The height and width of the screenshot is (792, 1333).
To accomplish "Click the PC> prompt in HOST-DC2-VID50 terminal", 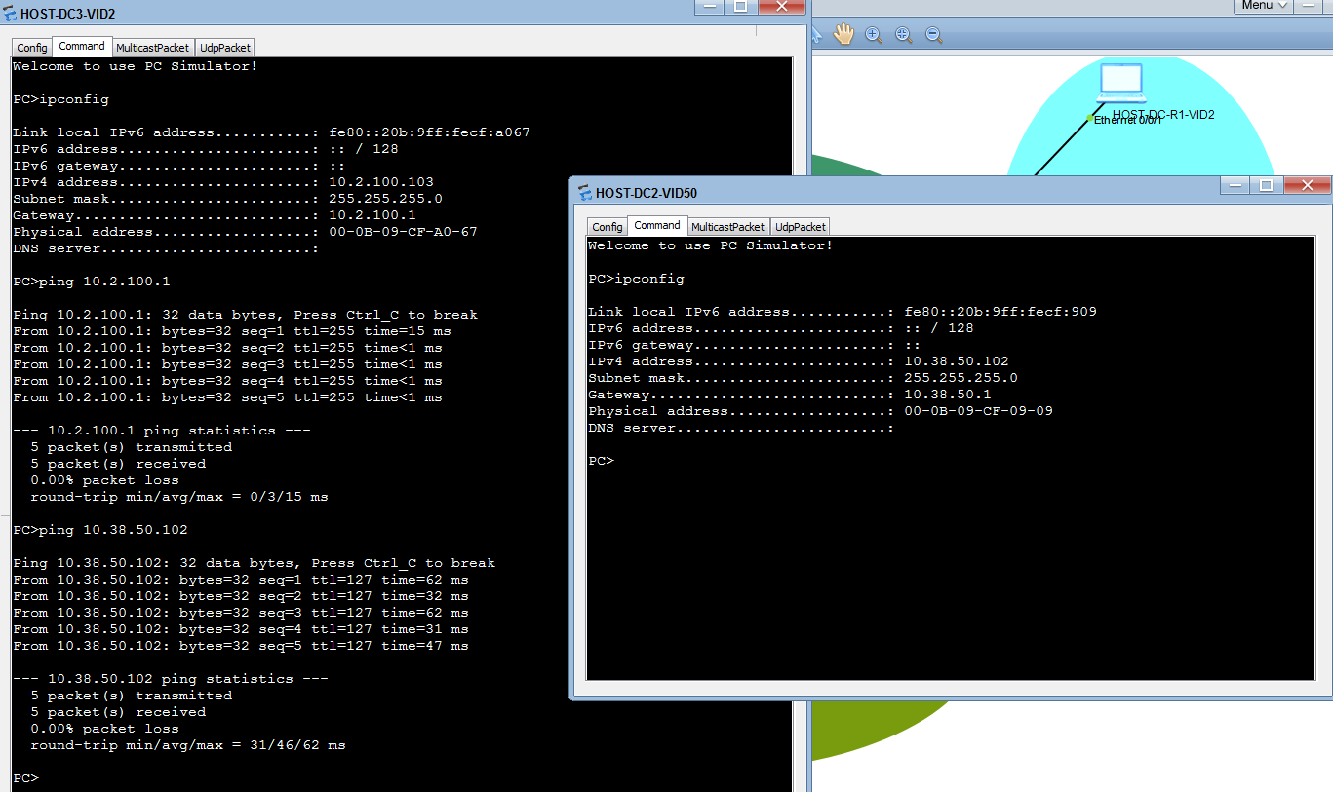I will coord(601,461).
